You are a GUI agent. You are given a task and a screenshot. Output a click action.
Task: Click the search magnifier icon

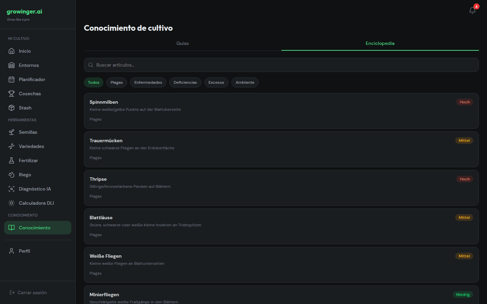point(91,65)
